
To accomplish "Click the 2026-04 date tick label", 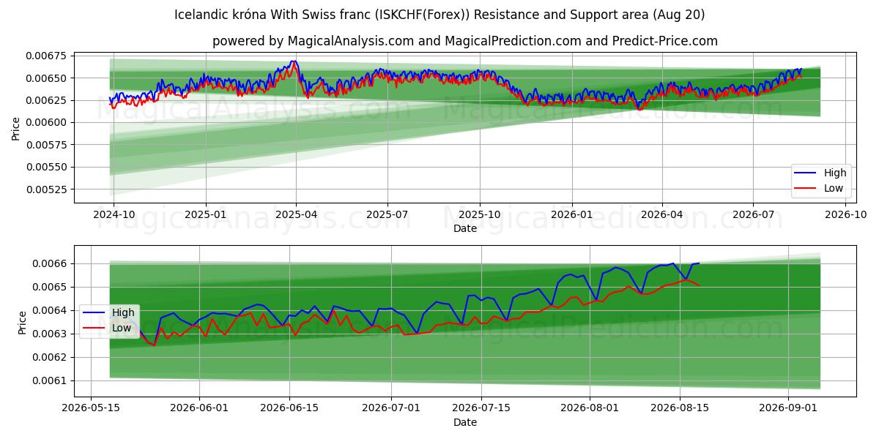I will [662, 215].
